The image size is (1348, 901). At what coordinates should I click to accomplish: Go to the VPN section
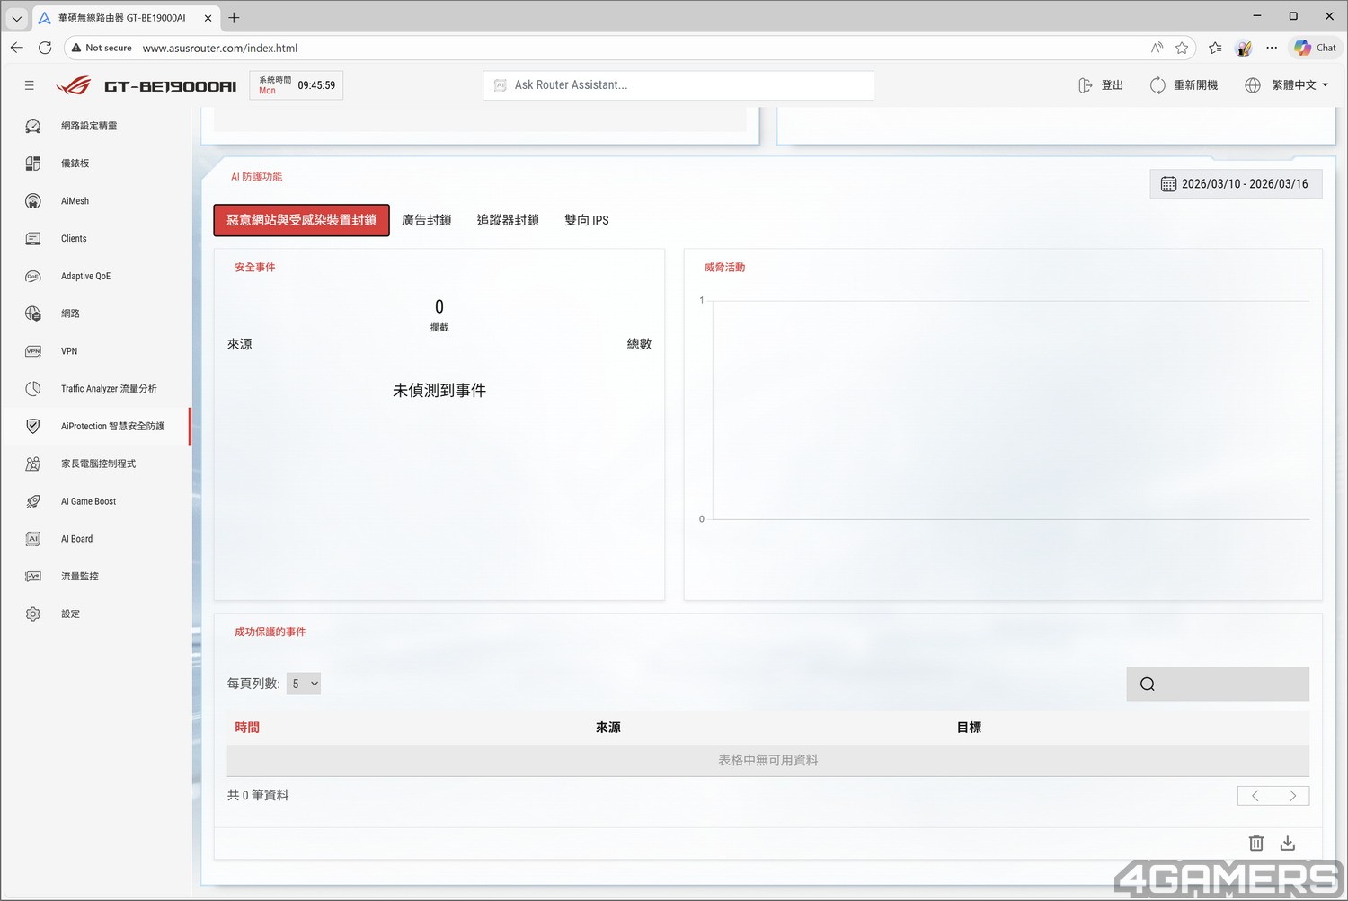(69, 351)
